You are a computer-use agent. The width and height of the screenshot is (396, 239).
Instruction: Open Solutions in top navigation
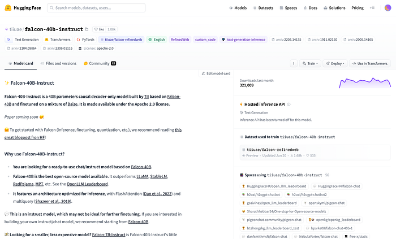334,8
